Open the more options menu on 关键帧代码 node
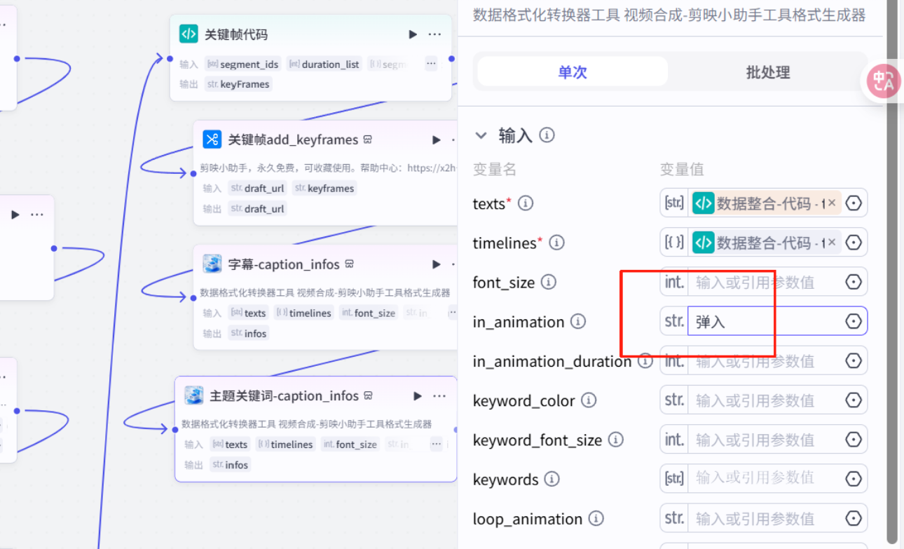Viewport: 904px width, 549px height. pyautogui.click(x=434, y=33)
